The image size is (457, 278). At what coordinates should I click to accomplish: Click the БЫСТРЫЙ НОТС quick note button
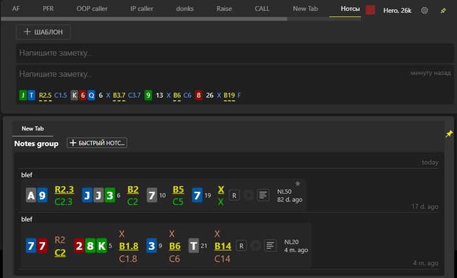97,143
